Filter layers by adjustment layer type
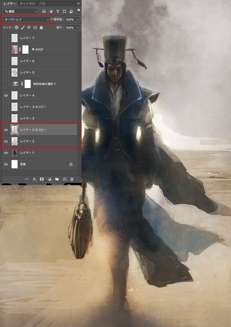The height and width of the screenshot is (327, 231). (51, 11)
